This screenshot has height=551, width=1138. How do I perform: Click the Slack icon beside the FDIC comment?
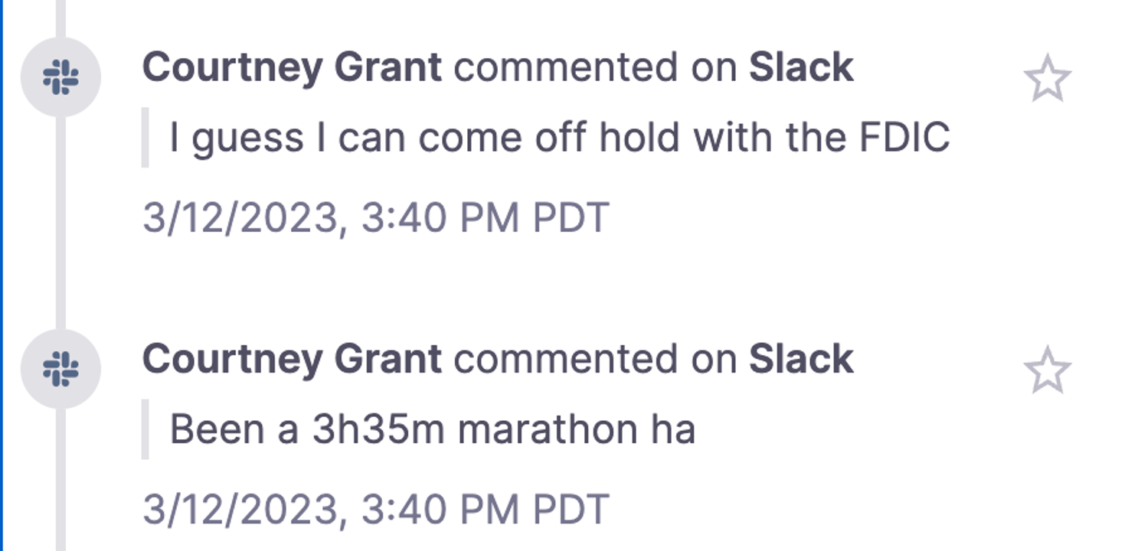60,77
